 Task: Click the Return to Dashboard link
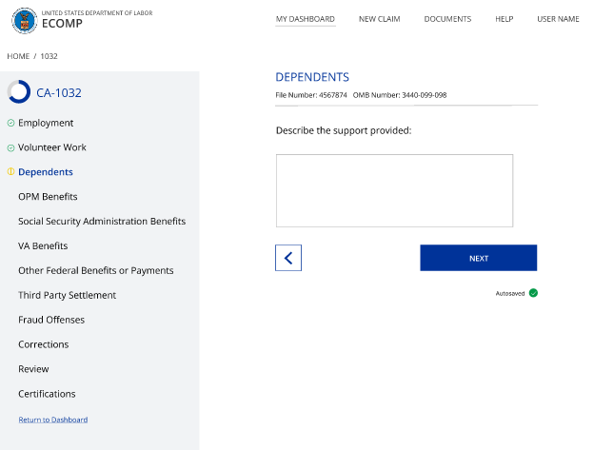pyautogui.click(x=53, y=420)
